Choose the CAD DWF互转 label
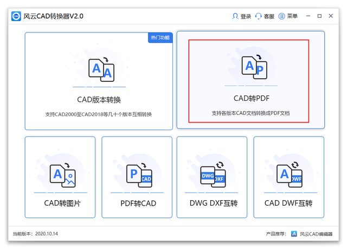347x249 pixels. [288, 203]
